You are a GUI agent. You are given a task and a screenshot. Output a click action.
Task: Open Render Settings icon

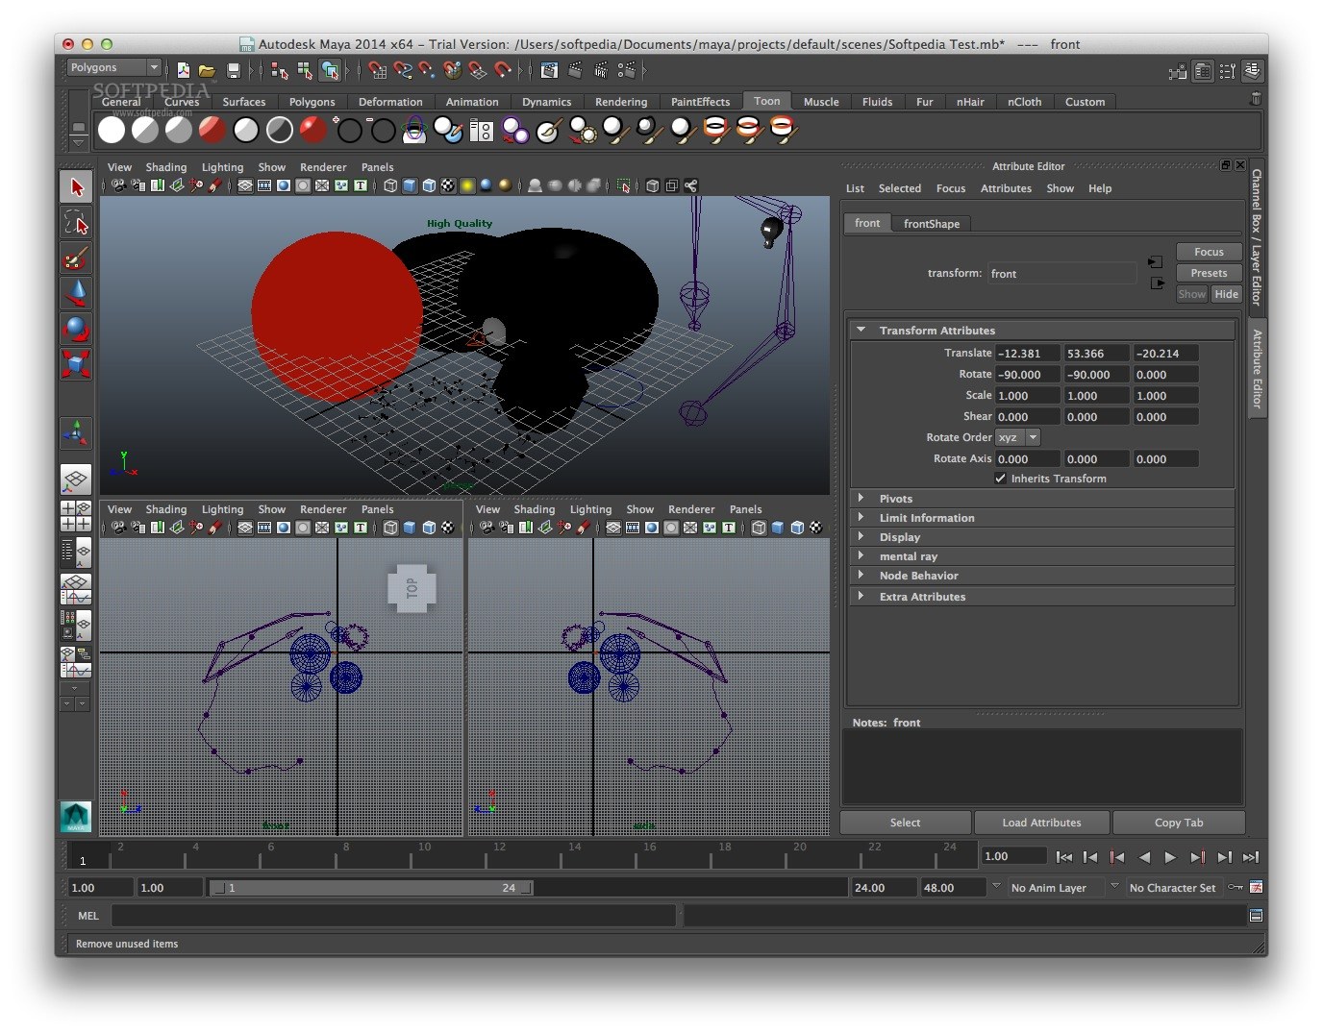(x=627, y=70)
